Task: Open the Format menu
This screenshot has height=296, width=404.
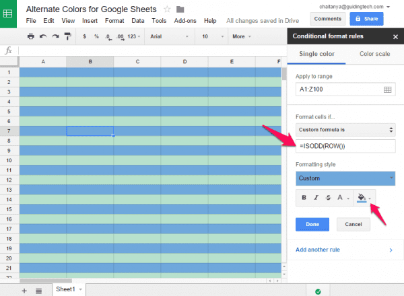Action: tap(114, 21)
